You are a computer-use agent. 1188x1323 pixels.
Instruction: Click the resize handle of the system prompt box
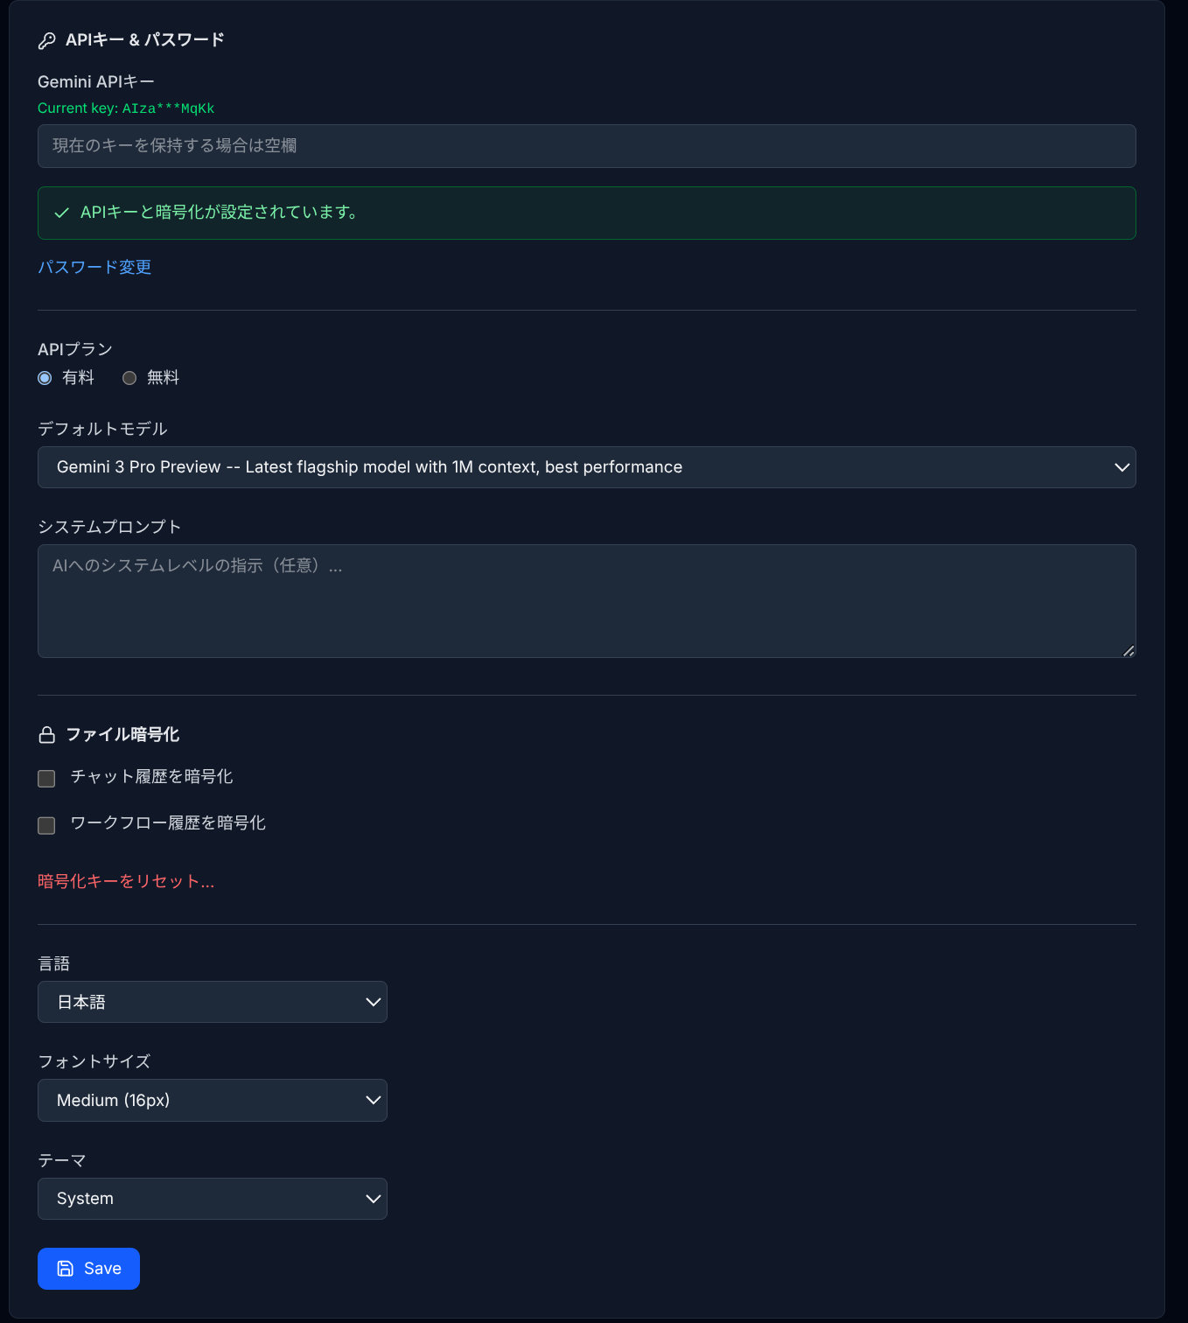point(1129,651)
